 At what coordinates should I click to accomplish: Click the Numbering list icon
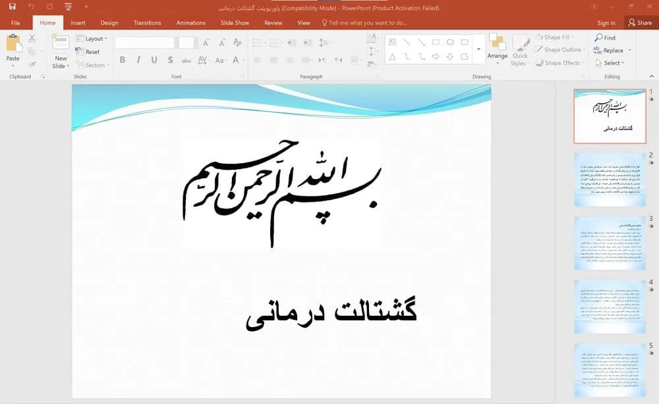[275, 42]
